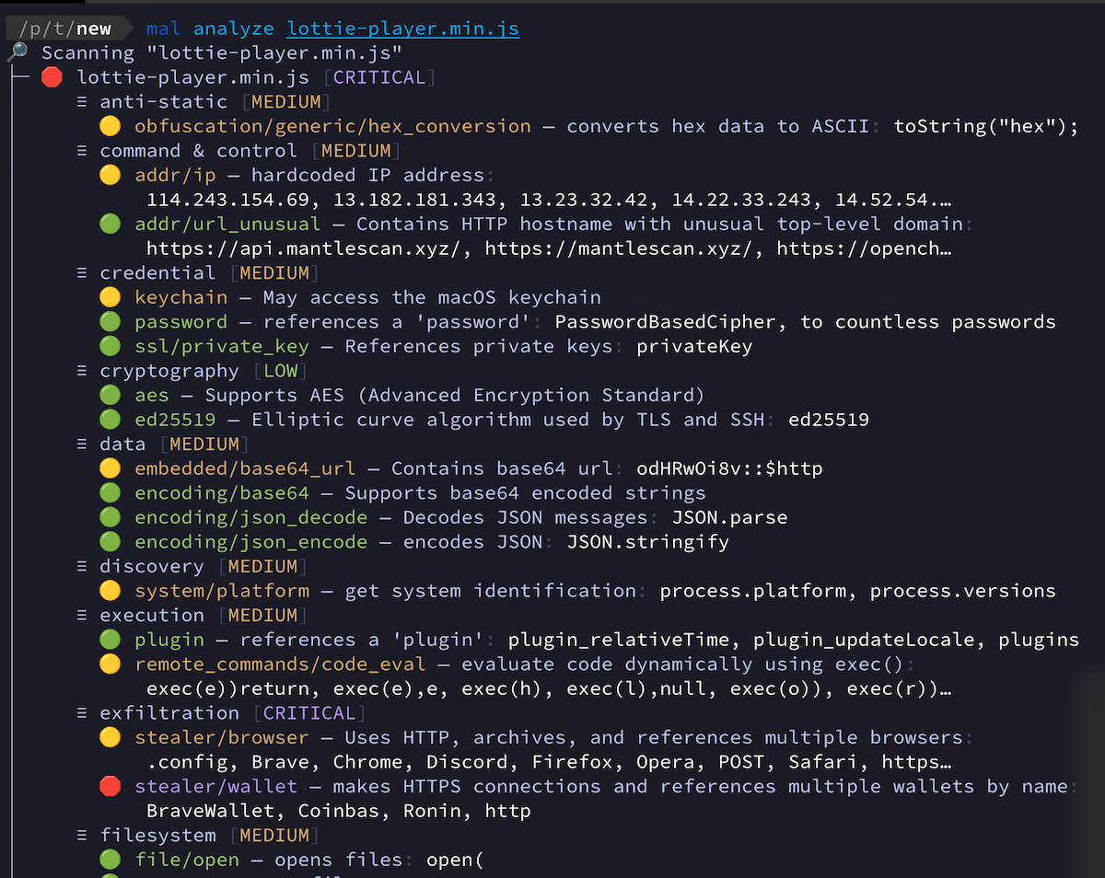1105x878 pixels.
Task: Click the yellow icon beside system/platform
Action: point(110,590)
